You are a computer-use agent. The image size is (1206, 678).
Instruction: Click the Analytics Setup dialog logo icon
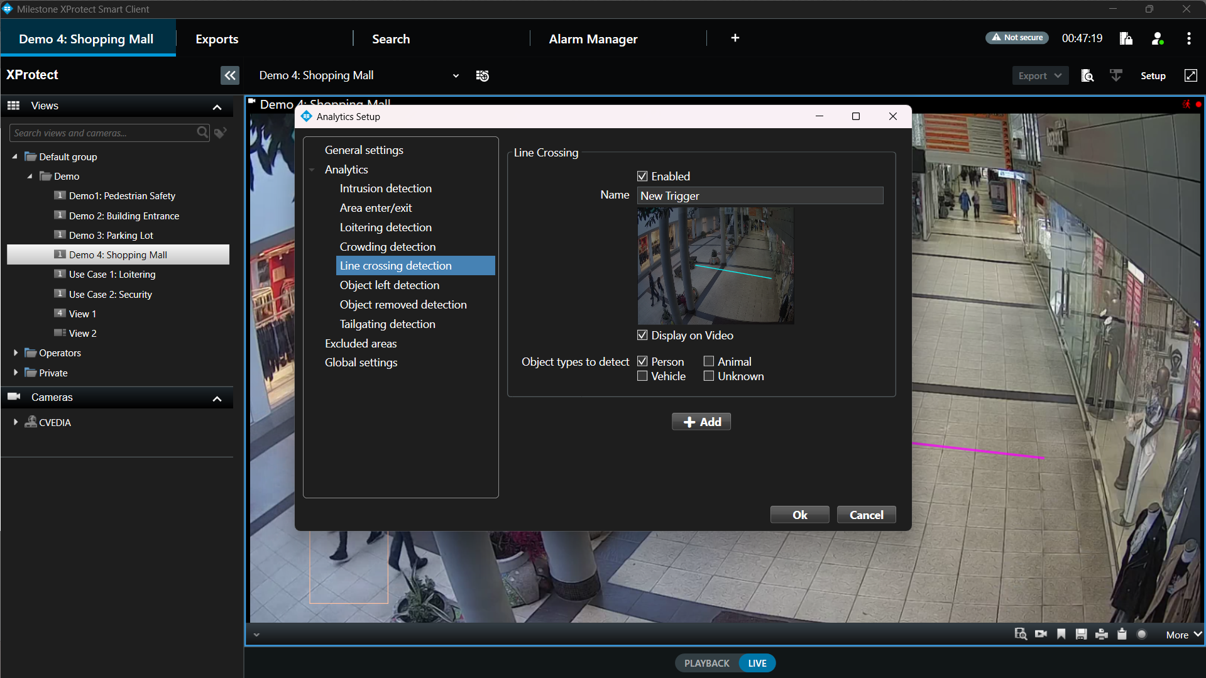[x=307, y=116]
